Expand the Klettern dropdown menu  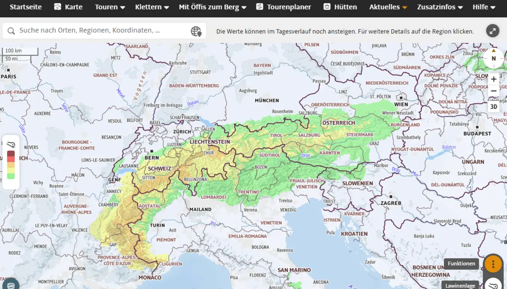click(x=152, y=7)
